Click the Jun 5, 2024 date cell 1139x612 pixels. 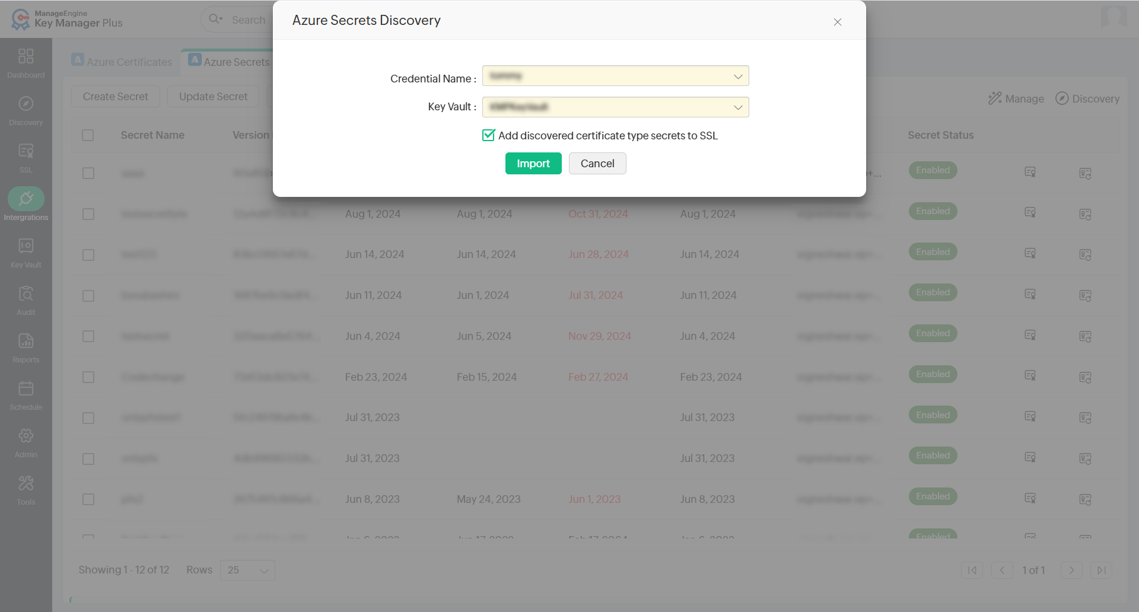[484, 336]
